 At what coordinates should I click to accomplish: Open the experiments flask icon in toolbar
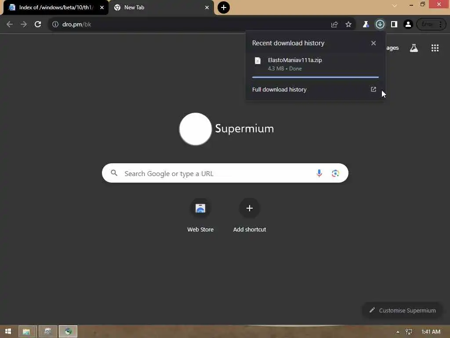pyautogui.click(x=366, y=25)
